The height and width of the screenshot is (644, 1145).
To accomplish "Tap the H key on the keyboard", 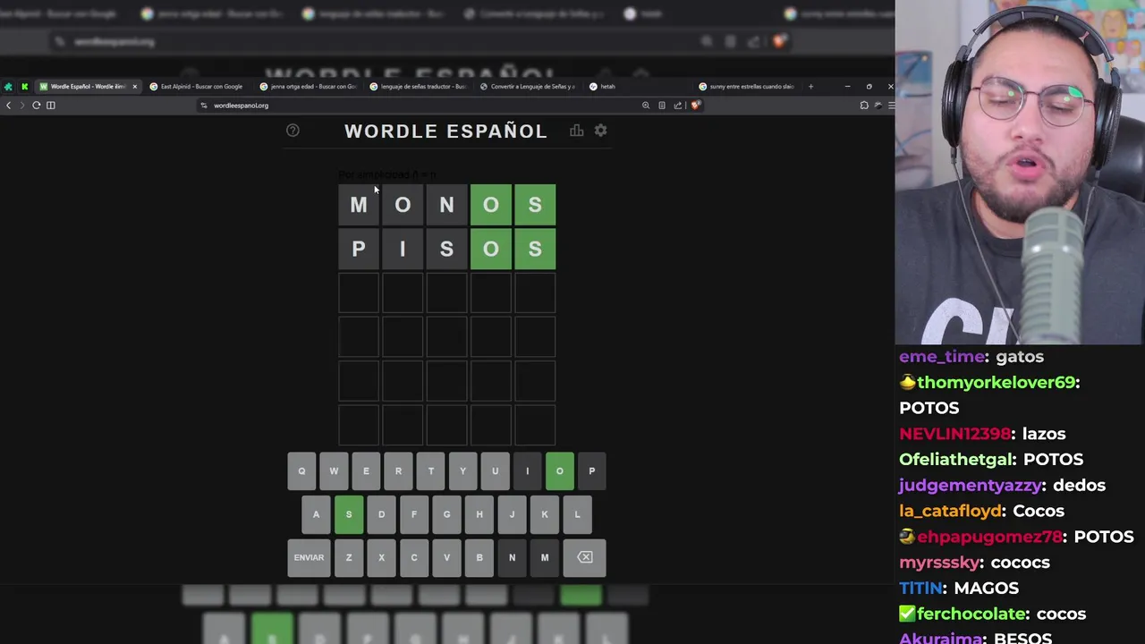I will [x=479, y=514].
